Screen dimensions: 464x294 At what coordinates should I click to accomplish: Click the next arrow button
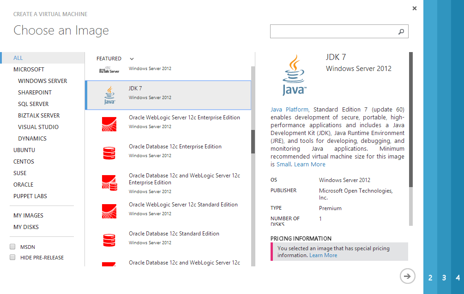point(407,276)
